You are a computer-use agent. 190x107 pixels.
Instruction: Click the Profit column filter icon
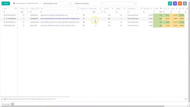[x=168, y=9]
